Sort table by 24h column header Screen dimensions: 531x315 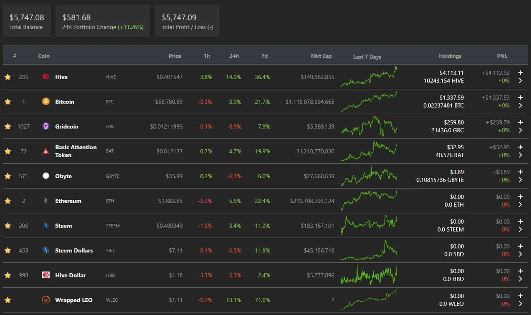coord(234,56)
